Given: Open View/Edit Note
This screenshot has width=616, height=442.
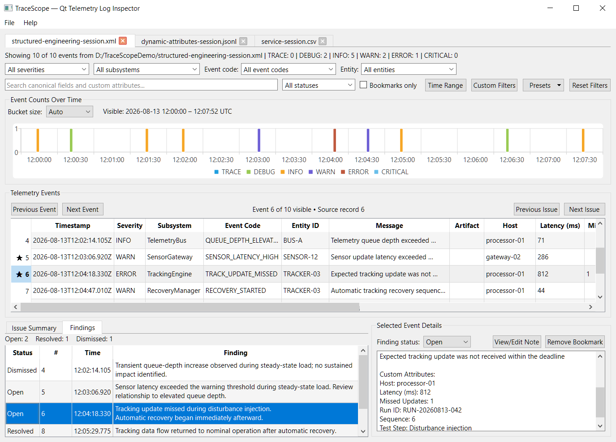Looking at the screenshot, I should coord(517,342).
